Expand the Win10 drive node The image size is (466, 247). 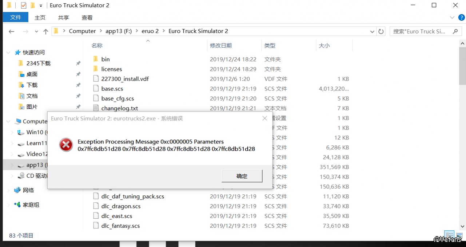[12, 133]
